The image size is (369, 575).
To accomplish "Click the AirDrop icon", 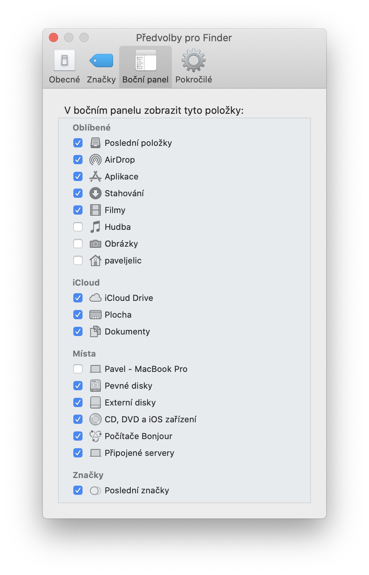I will pyautogui.click(x=95, y=160).
